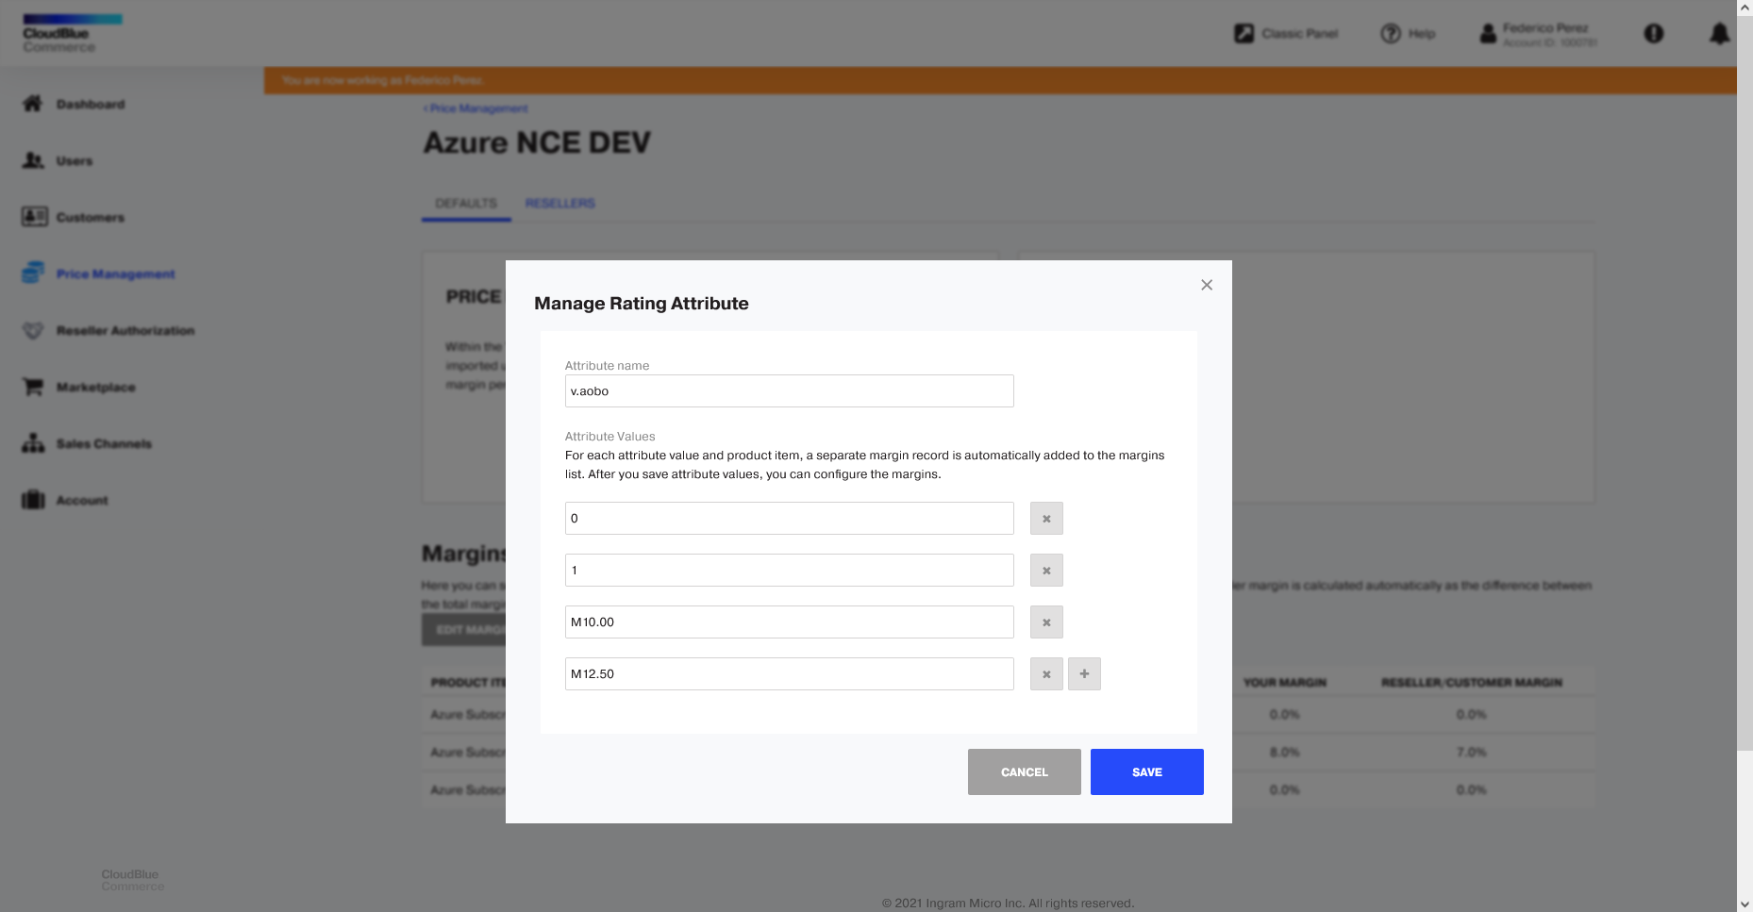The image size is (1753, 912).
Task: Edit the M10.00 value field
Action: click(x=789, y=622)
